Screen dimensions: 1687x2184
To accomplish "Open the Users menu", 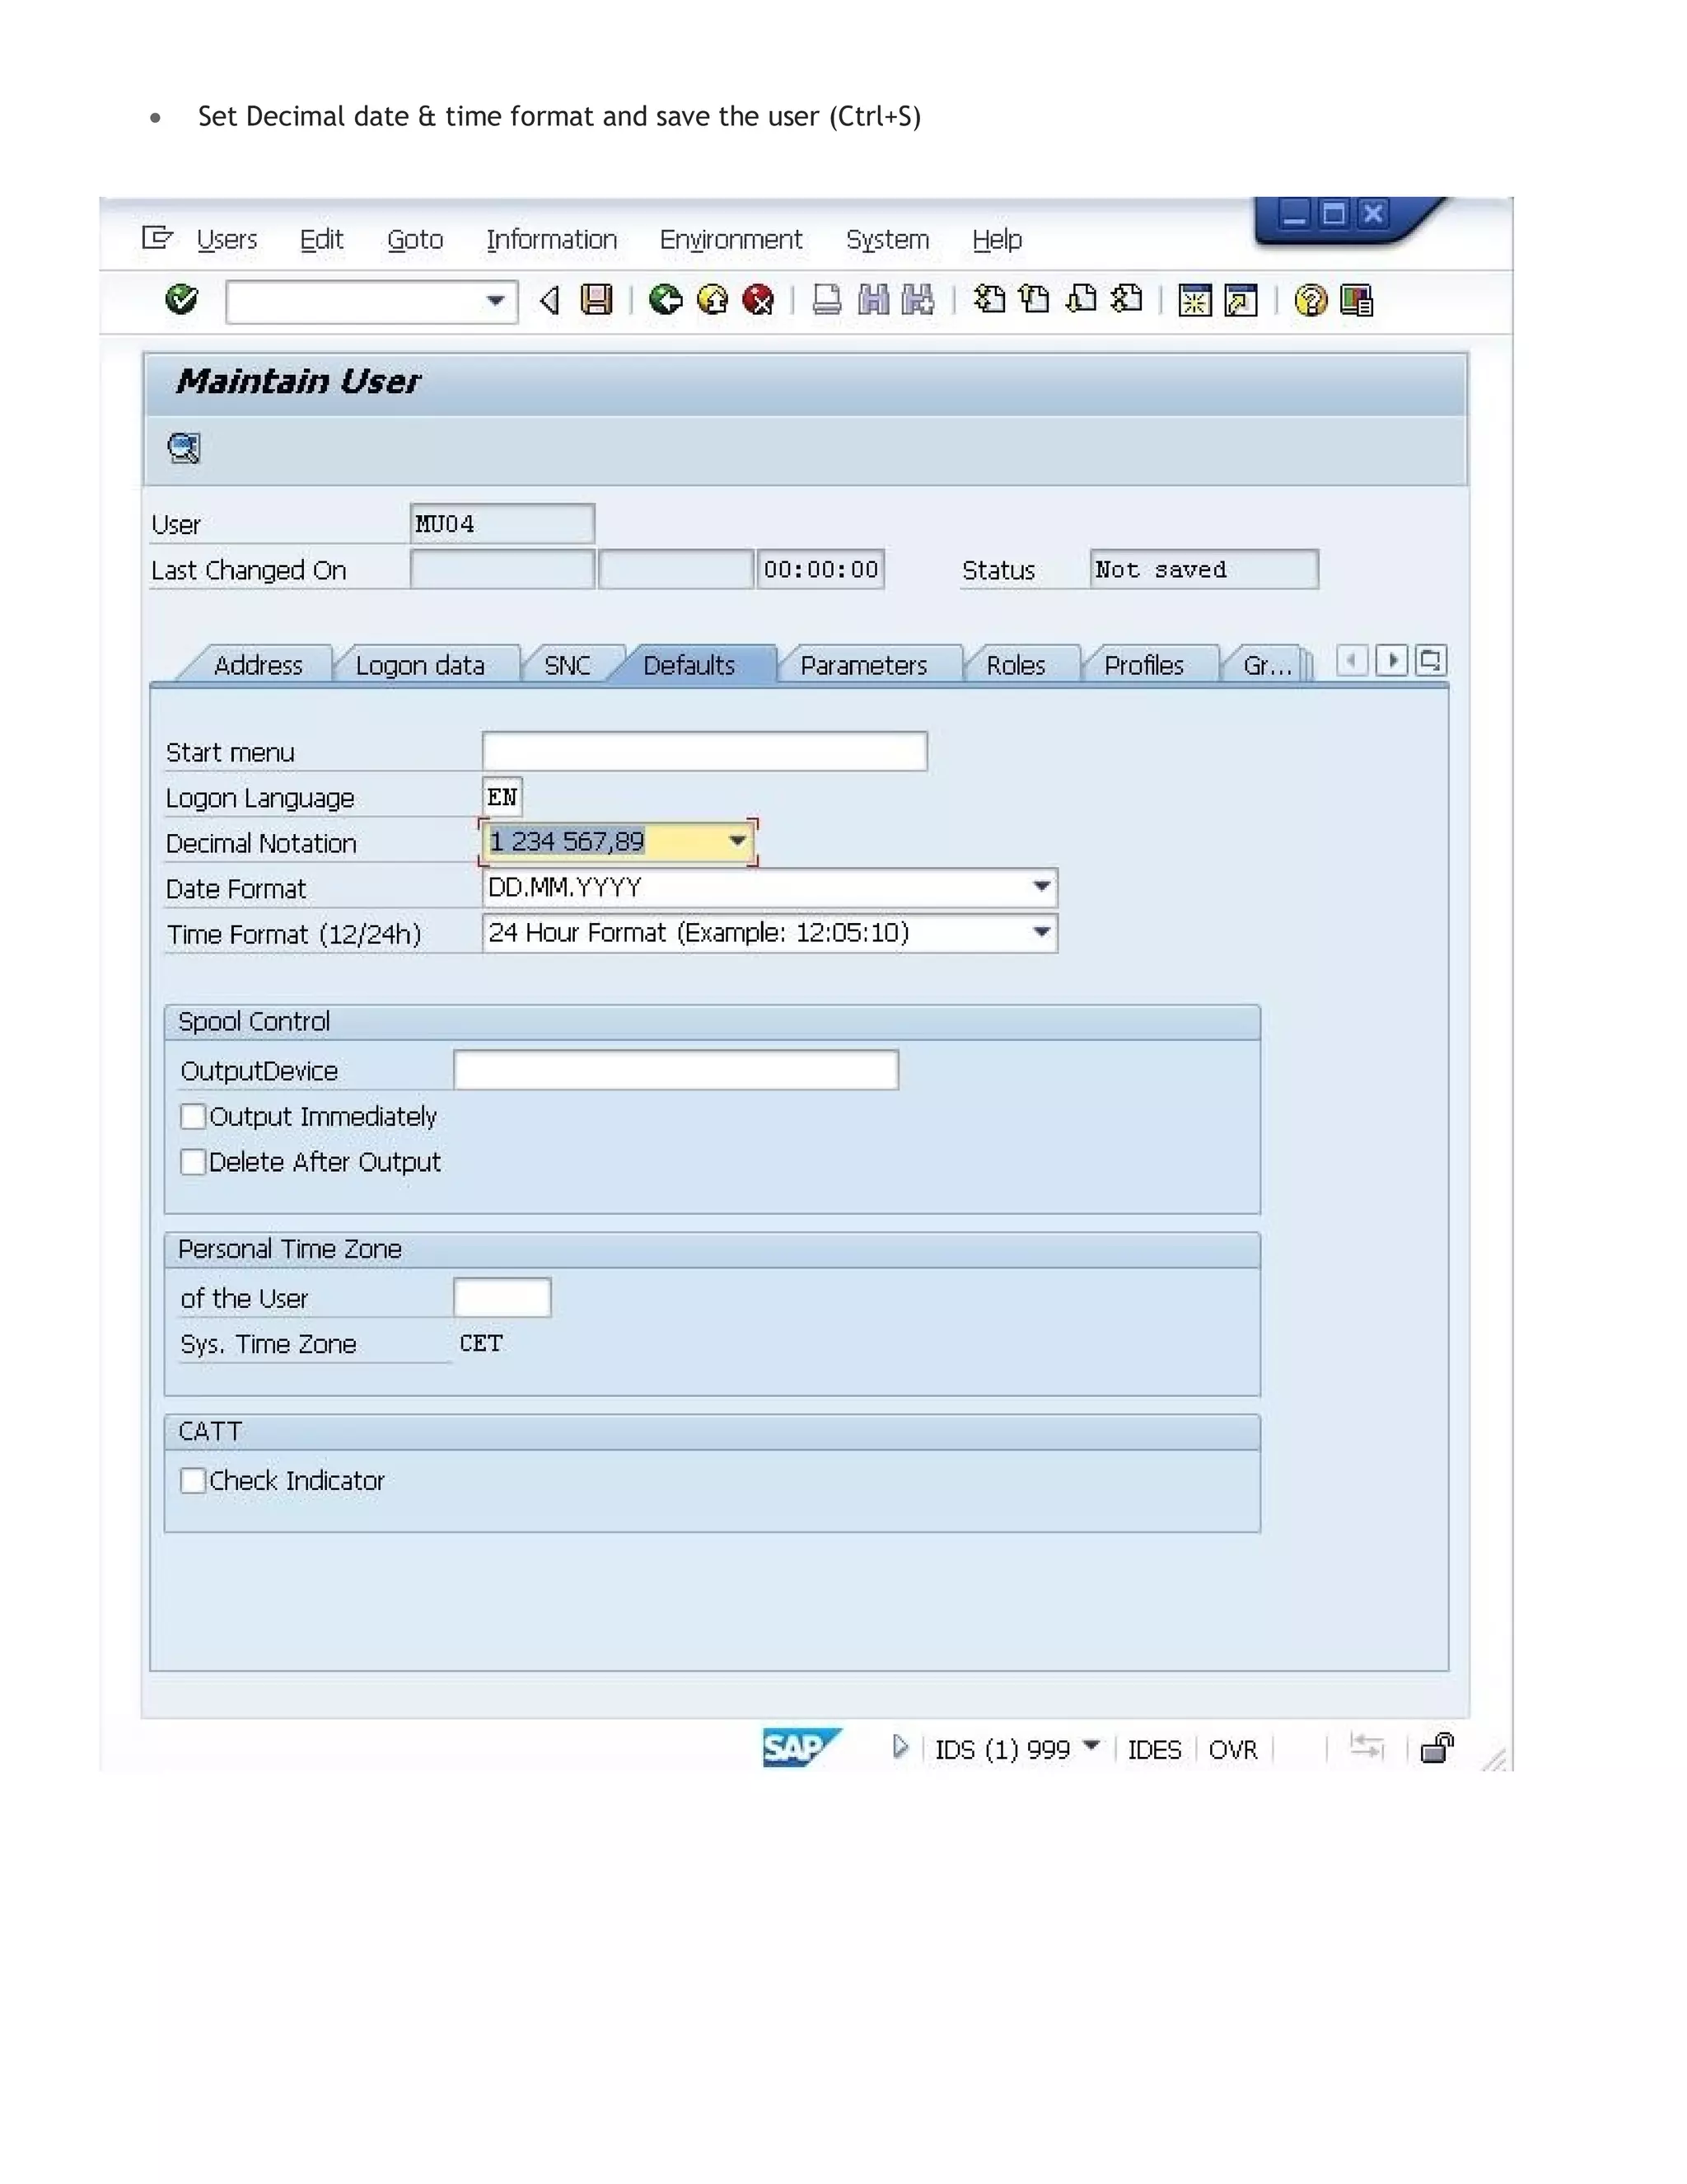I will point(227,240).
